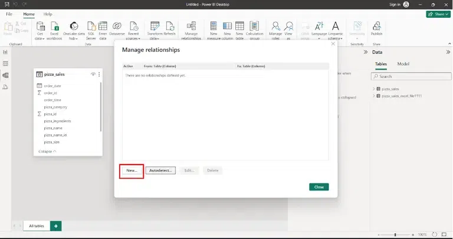The height and width of the screenshot is (239, 453).
Task: Click the Save icon in title bar
Action: point(7,4)
